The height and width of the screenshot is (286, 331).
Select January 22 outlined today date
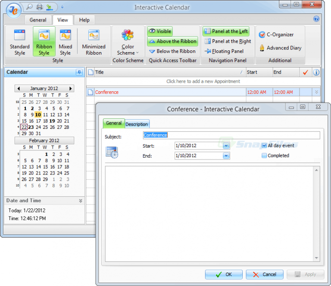24,127
